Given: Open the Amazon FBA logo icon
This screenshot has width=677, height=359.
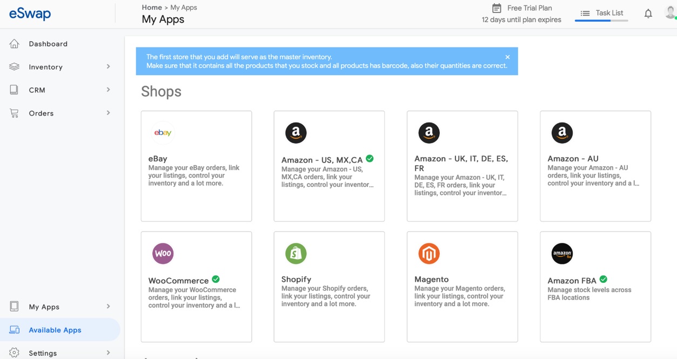Looking at the screenshot, I should pyautogui.click(x=562, y=253).
